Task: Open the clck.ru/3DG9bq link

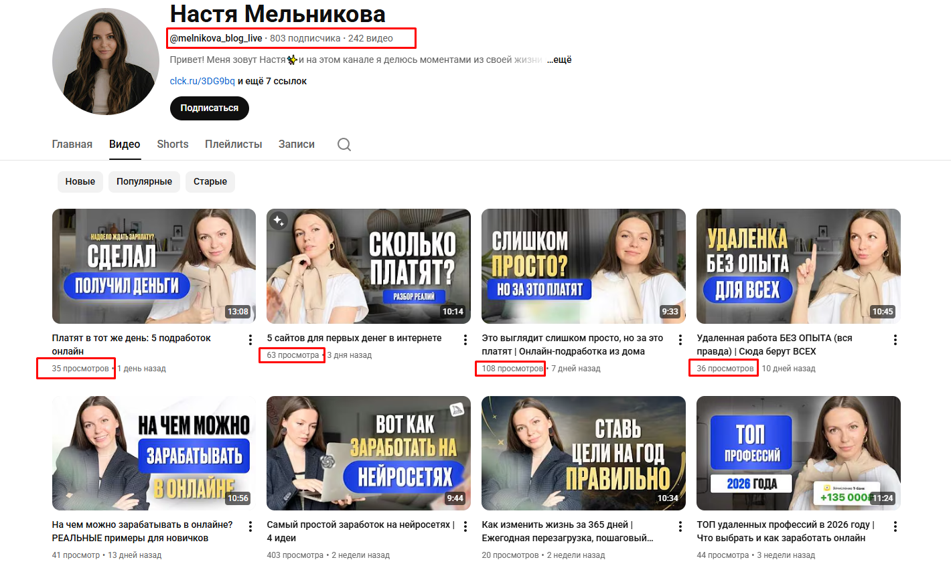Action: [202, 81]
